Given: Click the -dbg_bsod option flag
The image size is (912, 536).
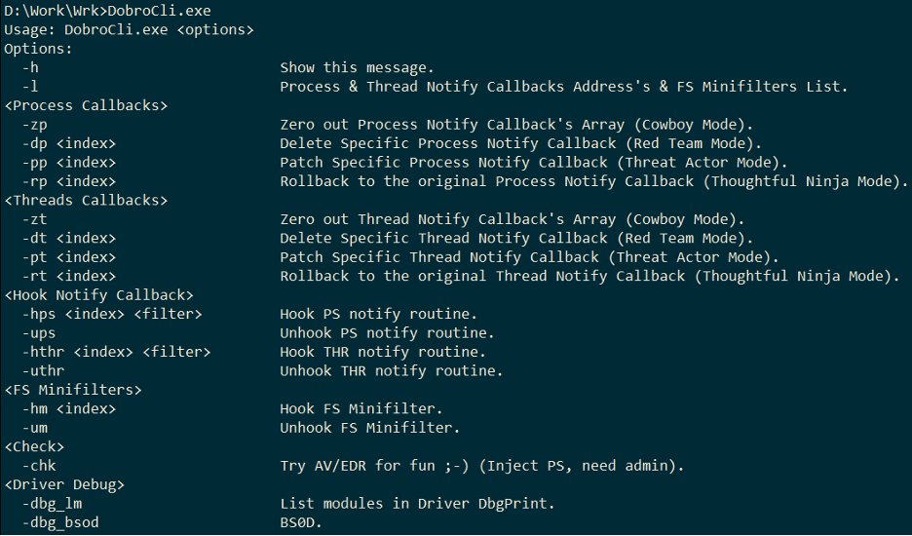Looking at the screenshot, I should coord(59,523).
